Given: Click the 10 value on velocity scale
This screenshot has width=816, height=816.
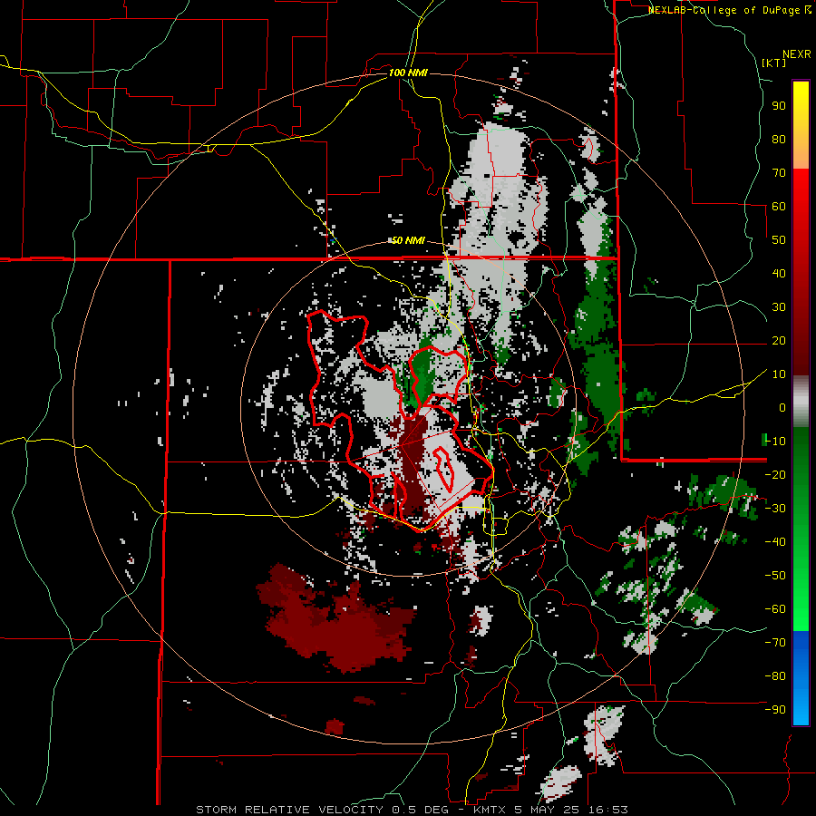Looking at the screenshot, I should click(x=779, y=374).
